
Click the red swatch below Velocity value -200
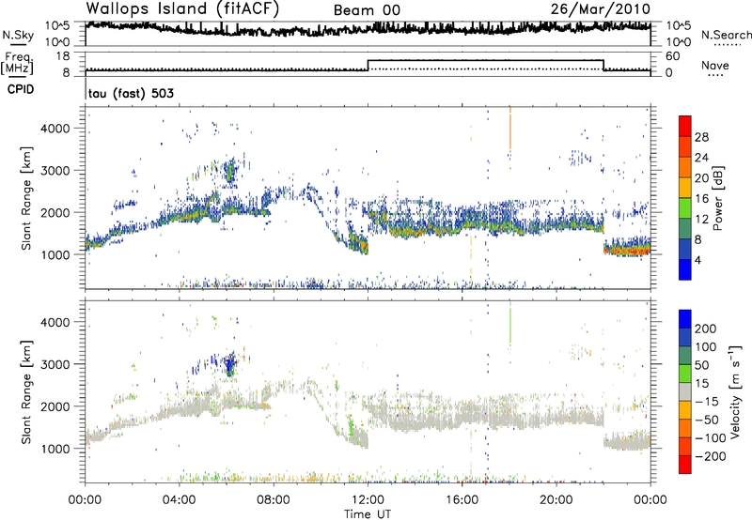(685, 465)
